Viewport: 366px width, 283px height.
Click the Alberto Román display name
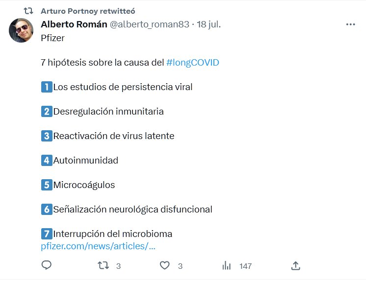coord(74,24)
